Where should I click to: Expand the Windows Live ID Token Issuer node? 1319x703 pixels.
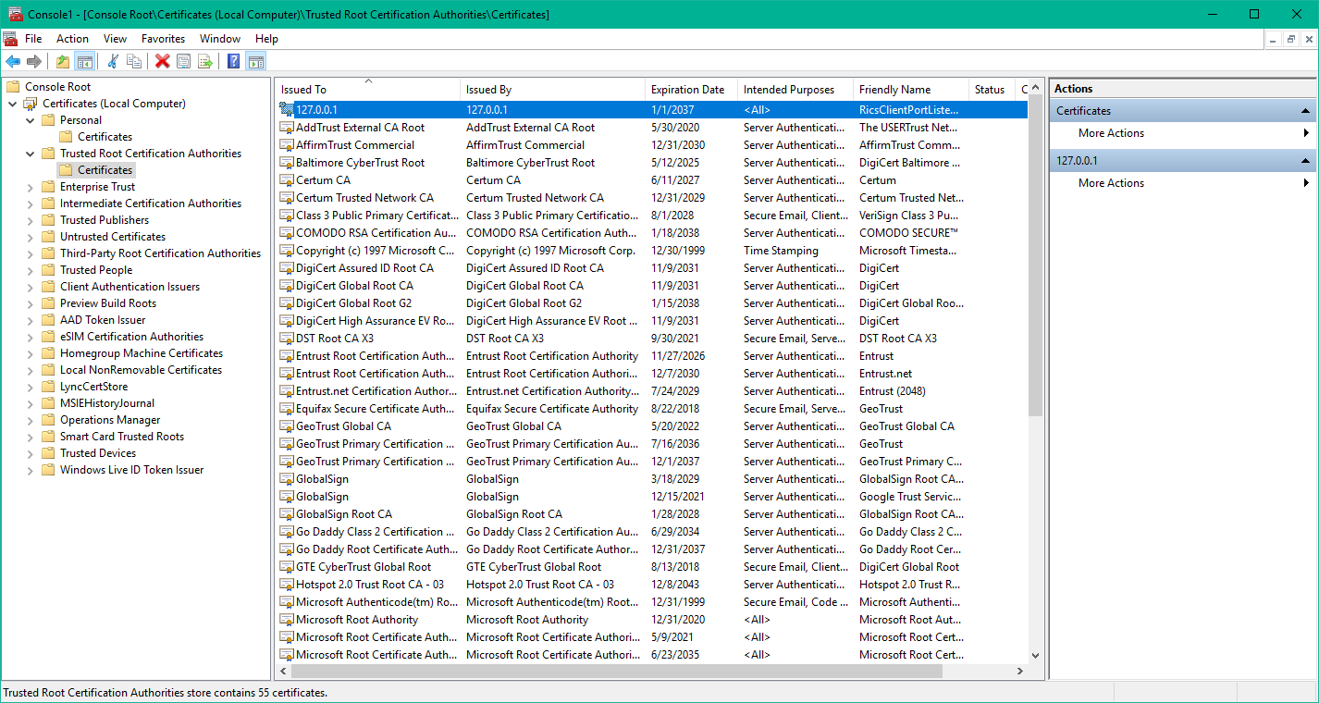(x=30, y=470)
